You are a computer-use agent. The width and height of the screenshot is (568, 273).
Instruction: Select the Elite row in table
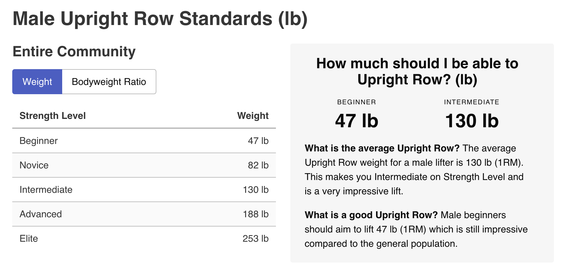point(144,238)
